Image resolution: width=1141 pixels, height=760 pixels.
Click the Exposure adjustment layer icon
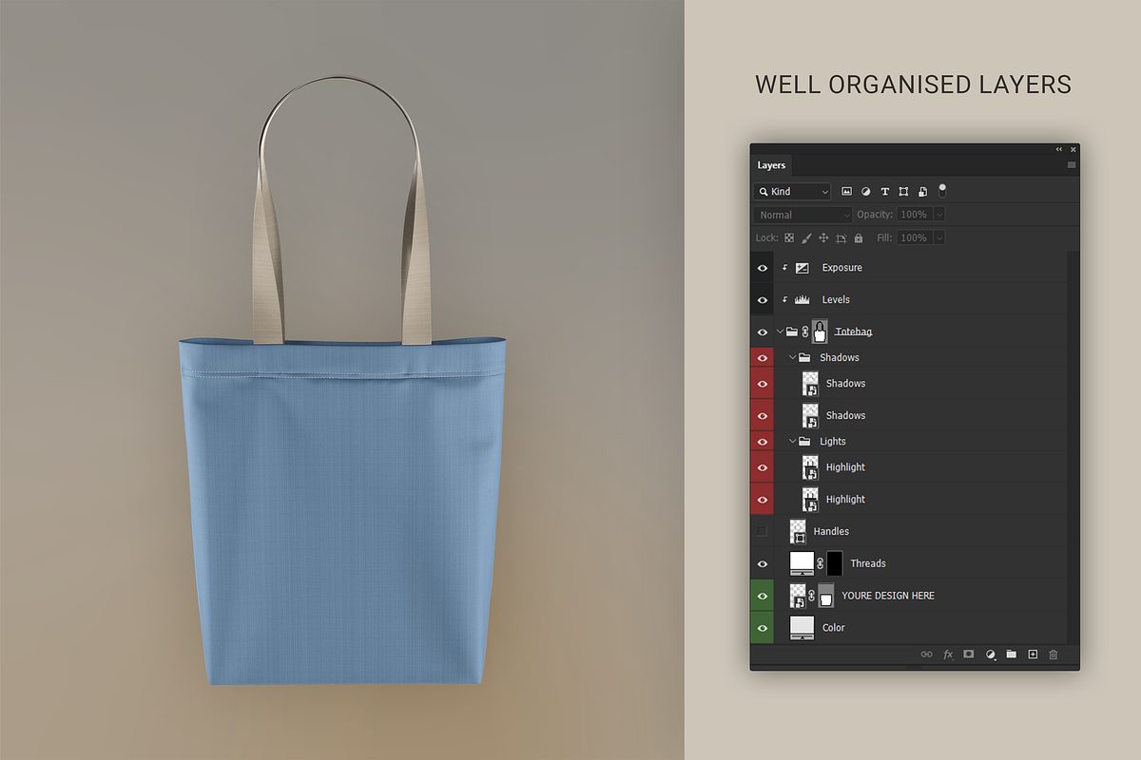click(x=803, y=268)
